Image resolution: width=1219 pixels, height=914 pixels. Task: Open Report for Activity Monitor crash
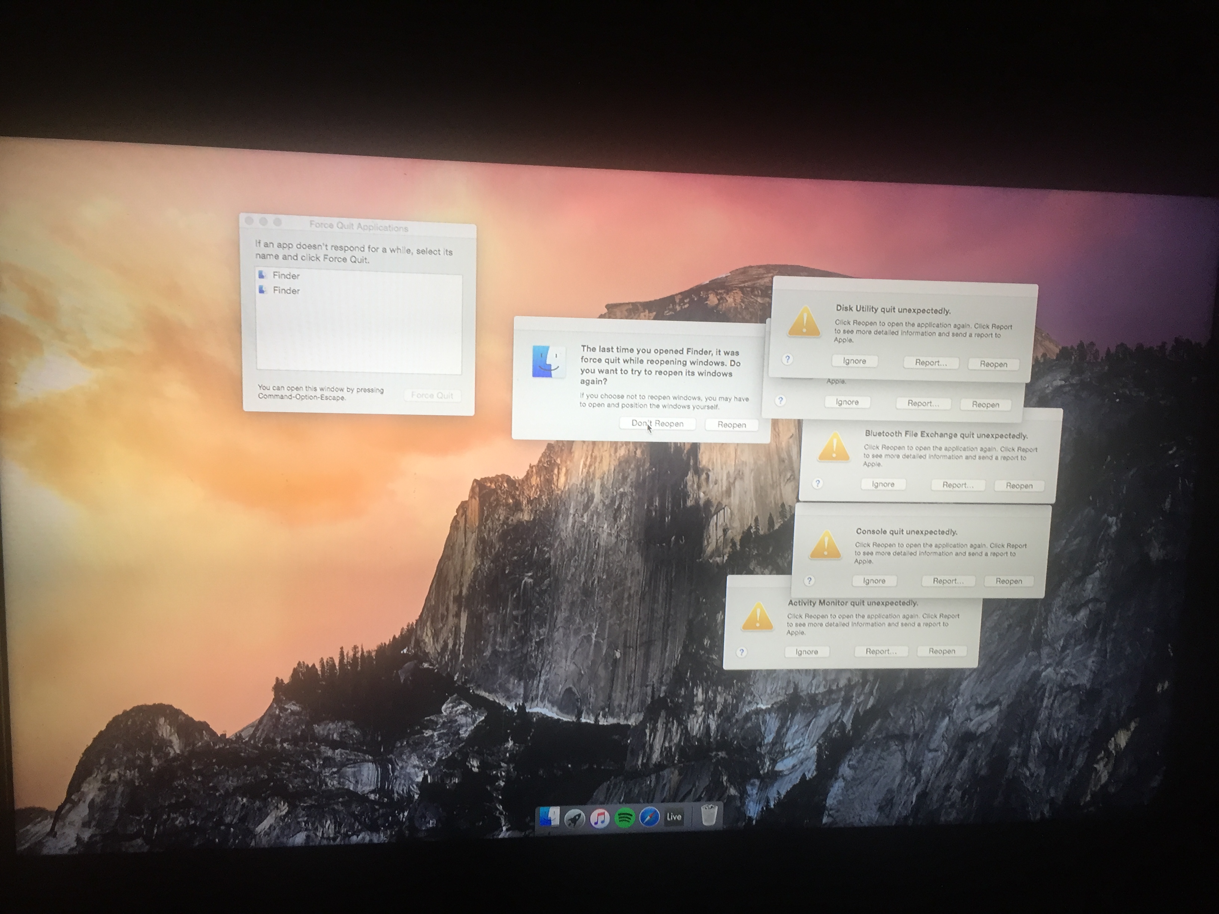click(881, 651)
